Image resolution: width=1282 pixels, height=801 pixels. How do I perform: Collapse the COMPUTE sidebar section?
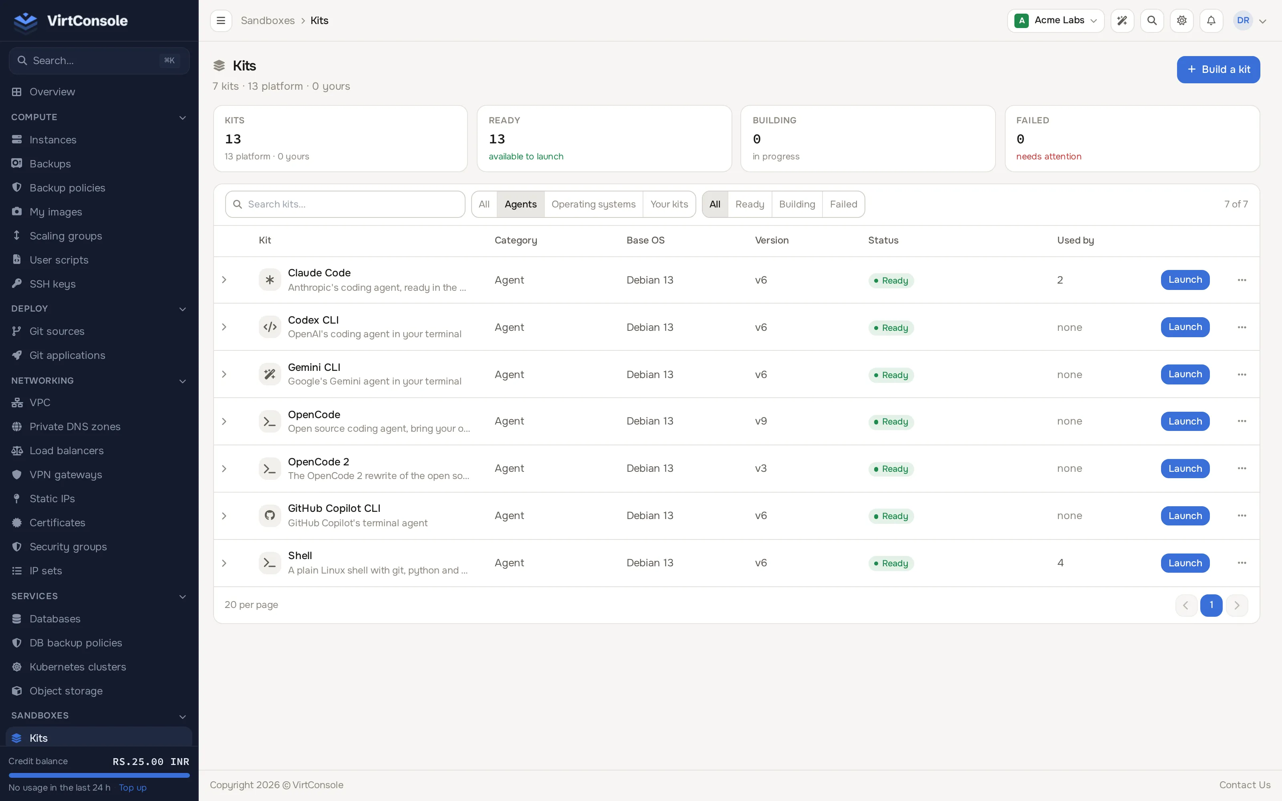(182, 117)
